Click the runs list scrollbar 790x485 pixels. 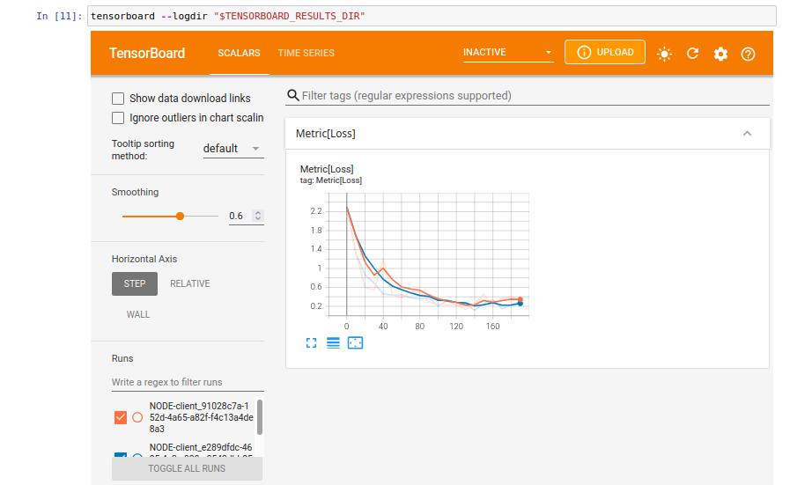(x=260, y=417)
